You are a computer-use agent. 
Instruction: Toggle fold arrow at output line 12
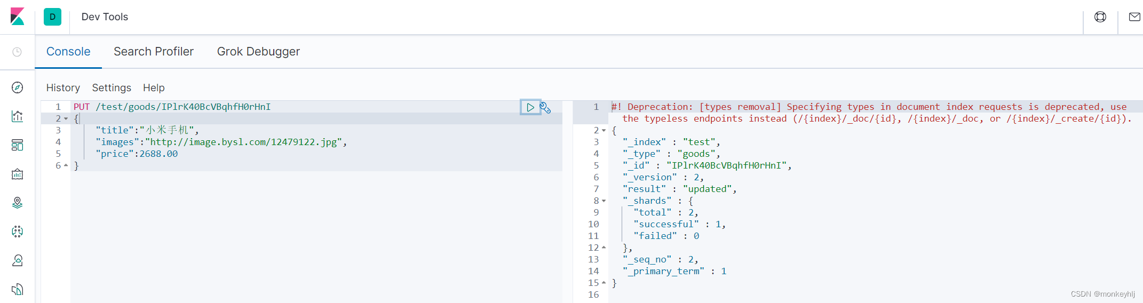click(604, 248)
